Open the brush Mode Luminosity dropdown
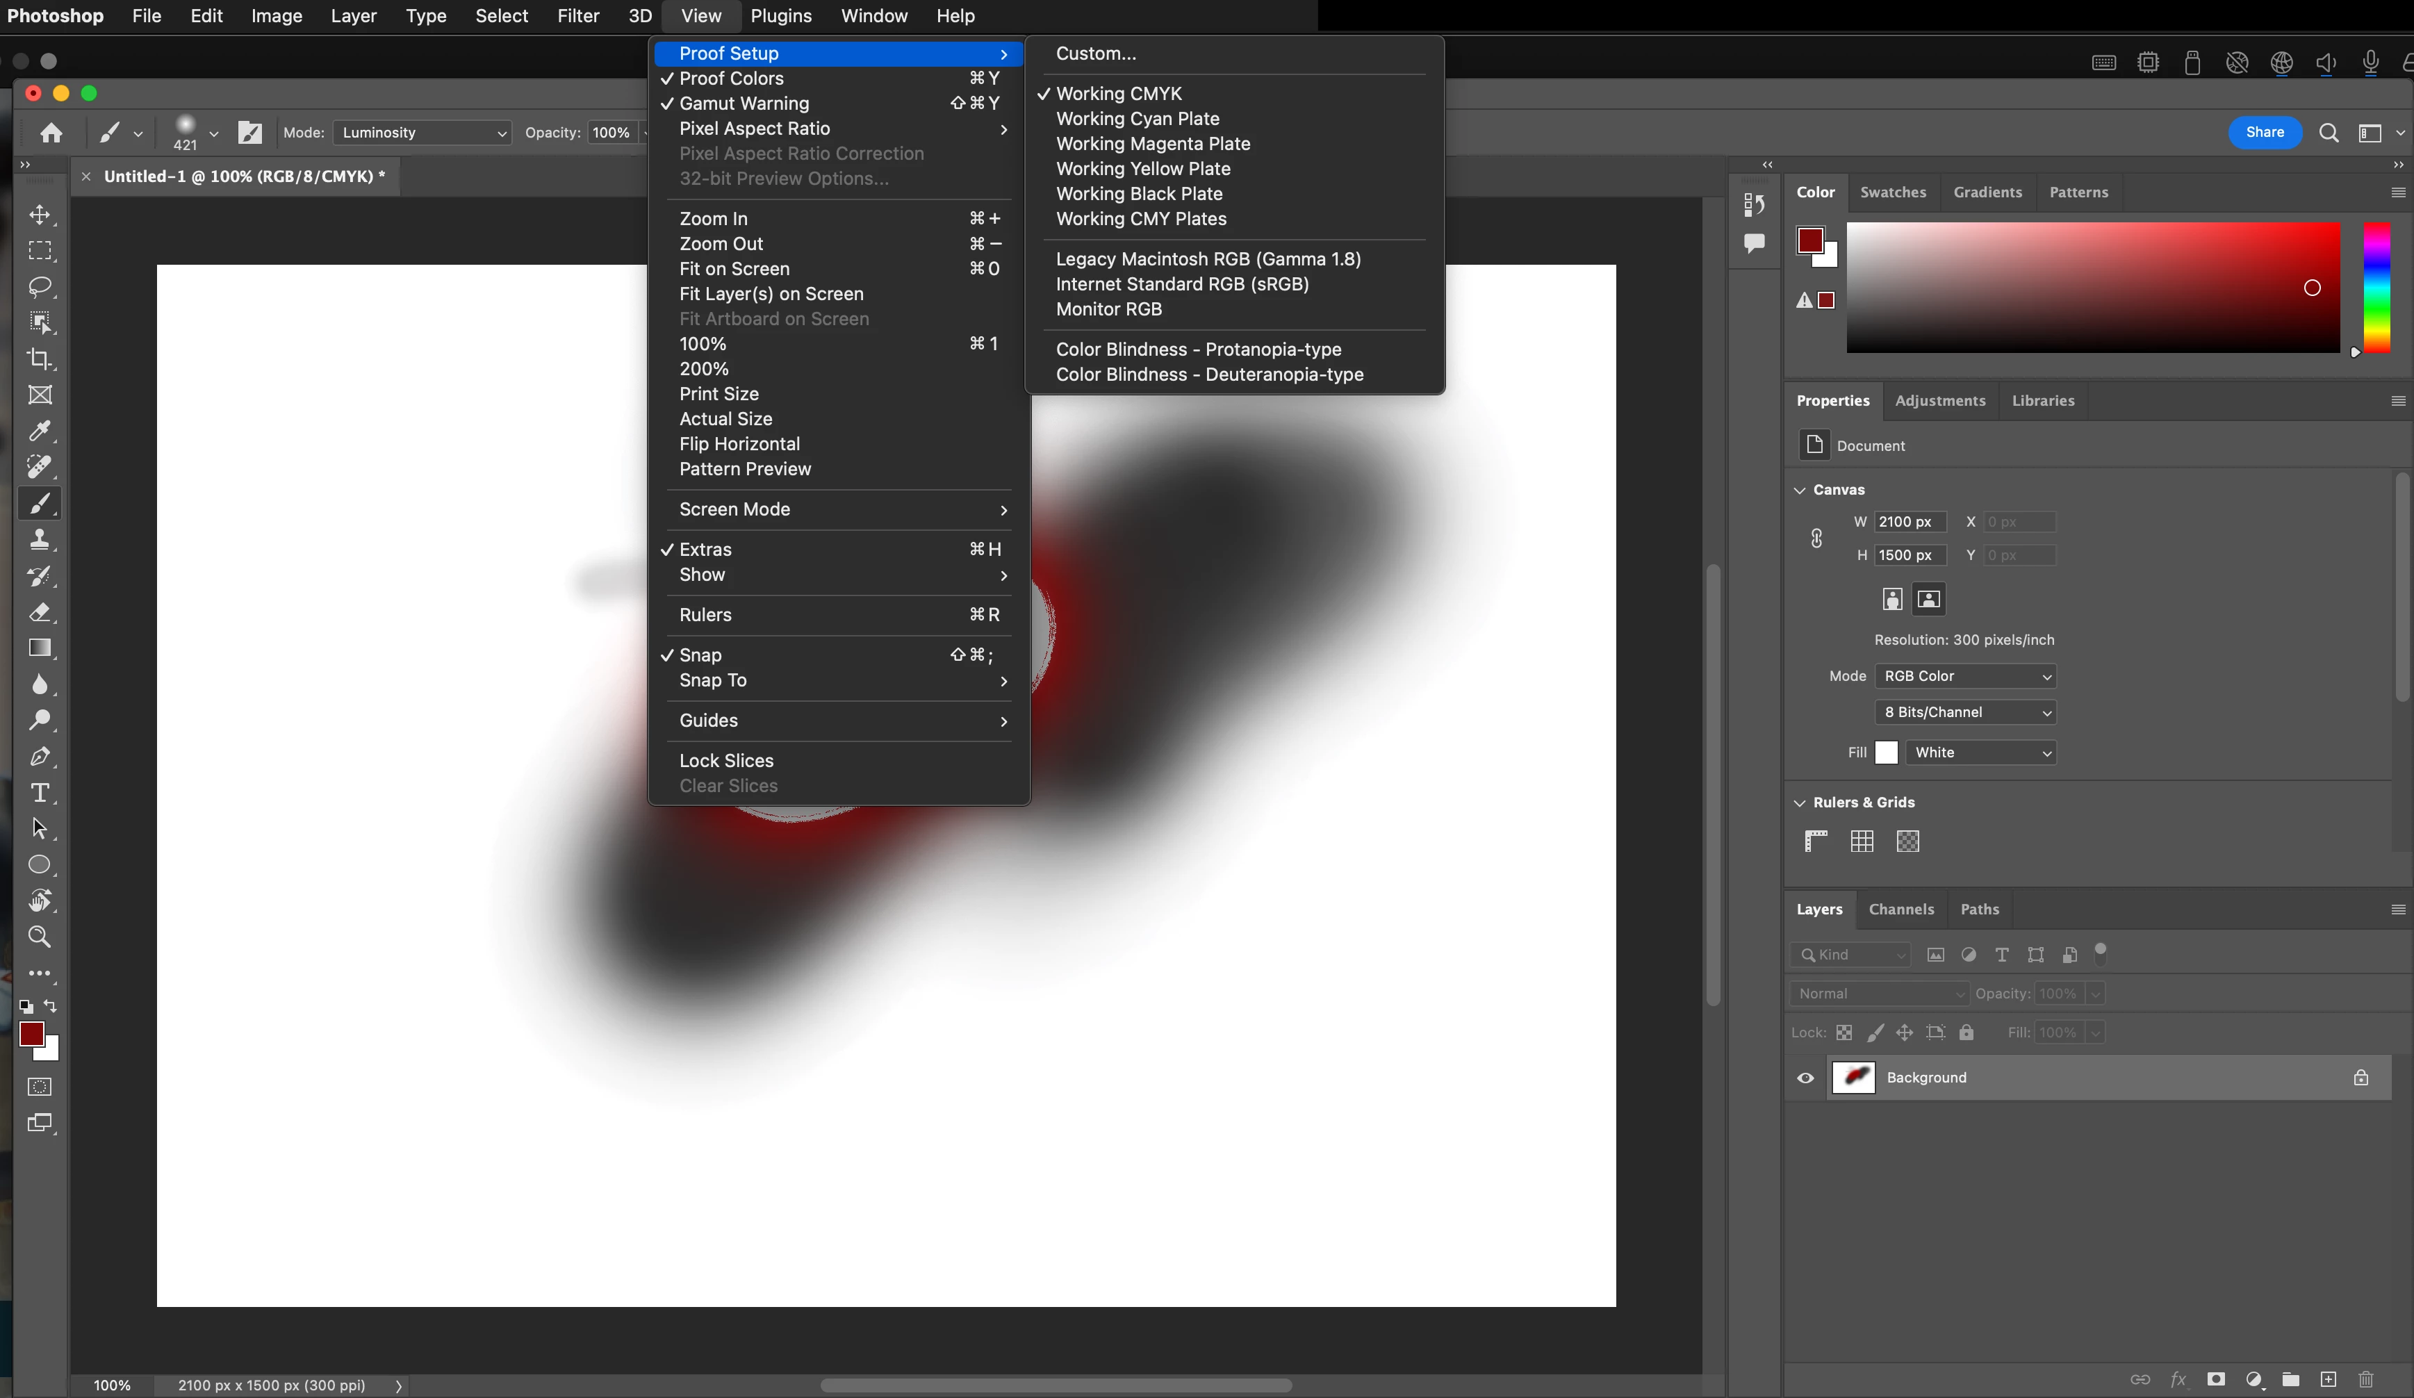 coord(422,132)
